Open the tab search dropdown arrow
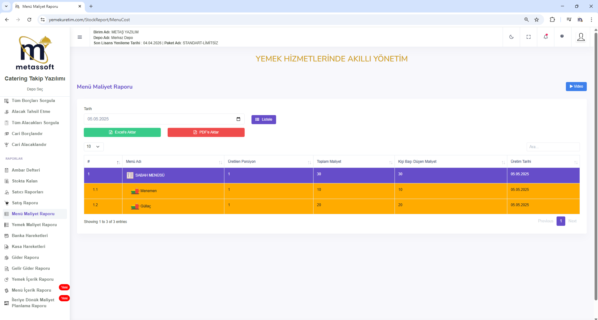598x320 pixels. pos(6,6)
